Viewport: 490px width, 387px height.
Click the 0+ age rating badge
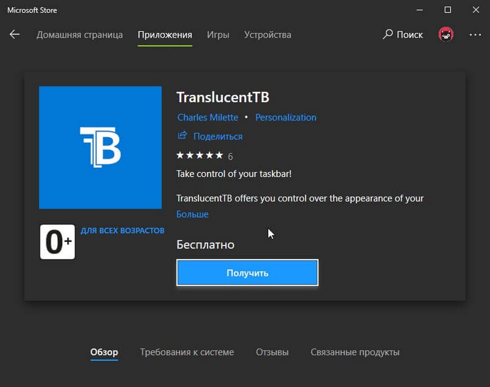pyautogui.click(x=58, y=242)
